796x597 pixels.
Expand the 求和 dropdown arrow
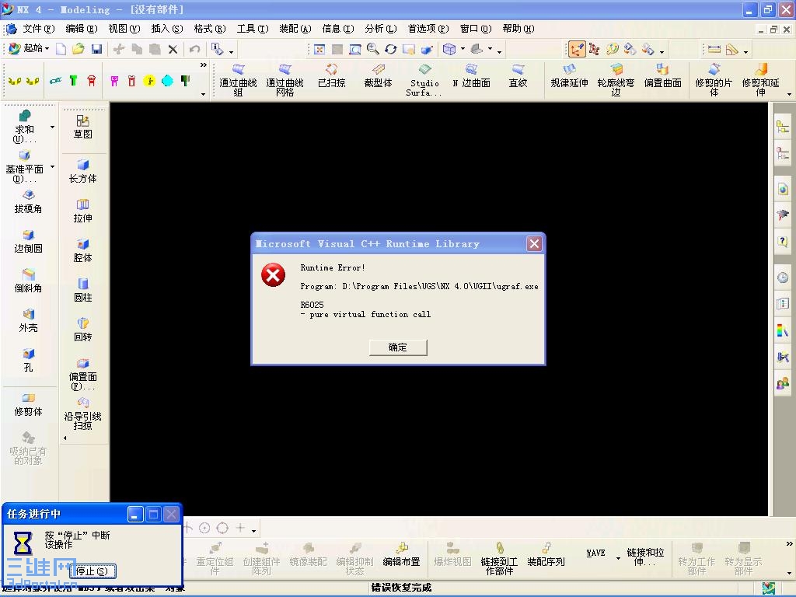(x=52, y=127)
